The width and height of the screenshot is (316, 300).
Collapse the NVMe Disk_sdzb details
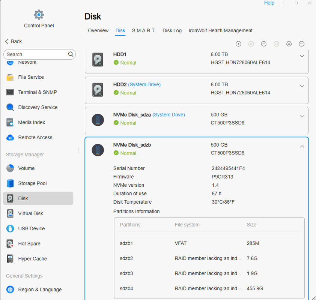(x=302, y=147)
